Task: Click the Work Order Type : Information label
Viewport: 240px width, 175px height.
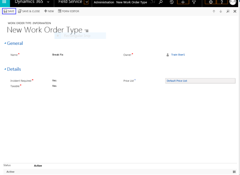Action: pos(29,23)
